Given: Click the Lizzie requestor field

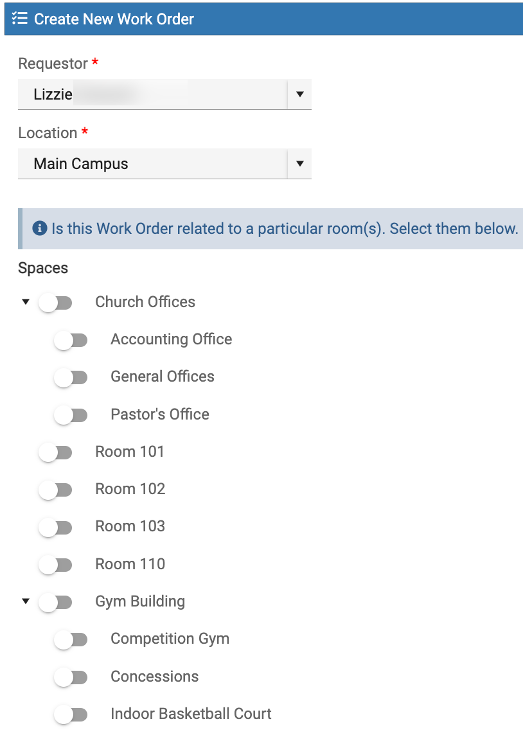Looking at the screenshot, I should pyautogui.click(x=164, y=94).
